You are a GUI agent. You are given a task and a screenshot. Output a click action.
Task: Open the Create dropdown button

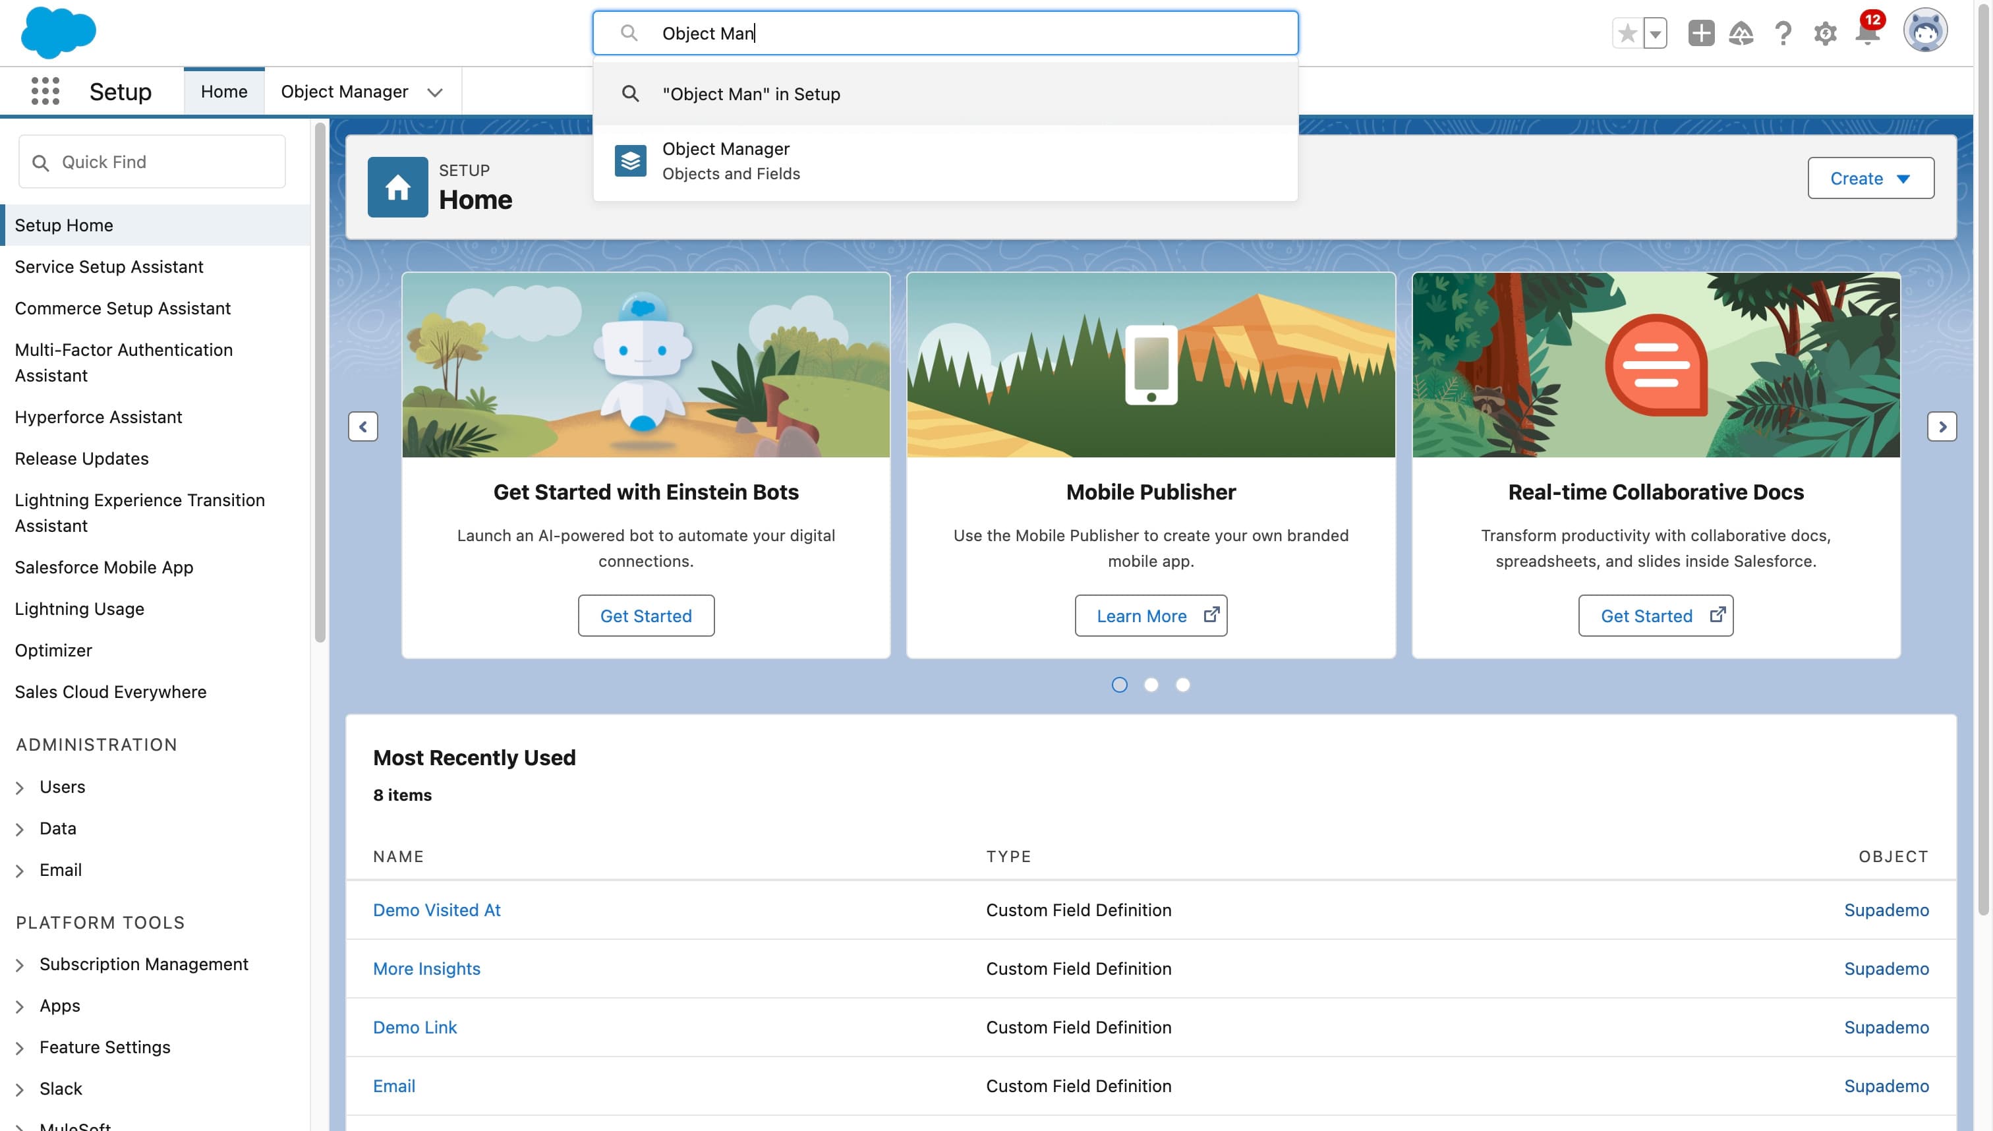[1870, 178]
